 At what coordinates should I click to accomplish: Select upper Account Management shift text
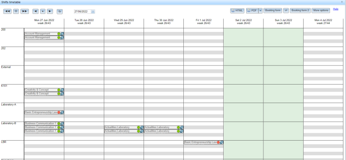click(38, 34)
